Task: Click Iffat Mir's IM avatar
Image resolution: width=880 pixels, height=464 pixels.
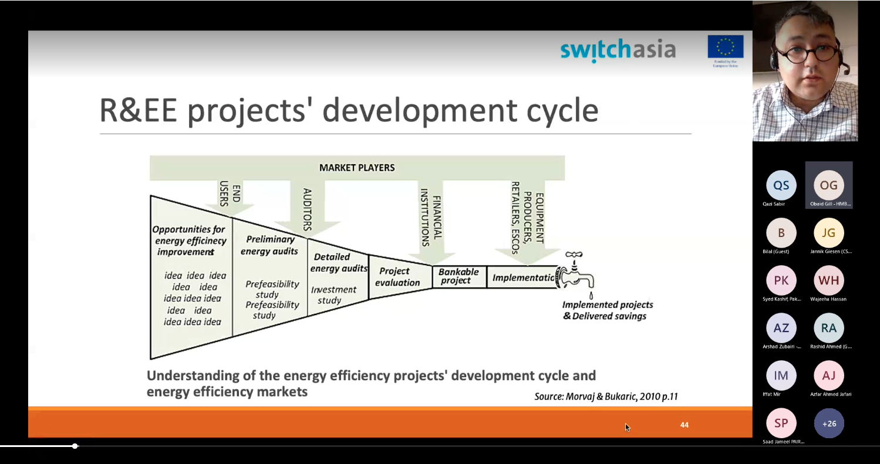Action: pos(781,375)
